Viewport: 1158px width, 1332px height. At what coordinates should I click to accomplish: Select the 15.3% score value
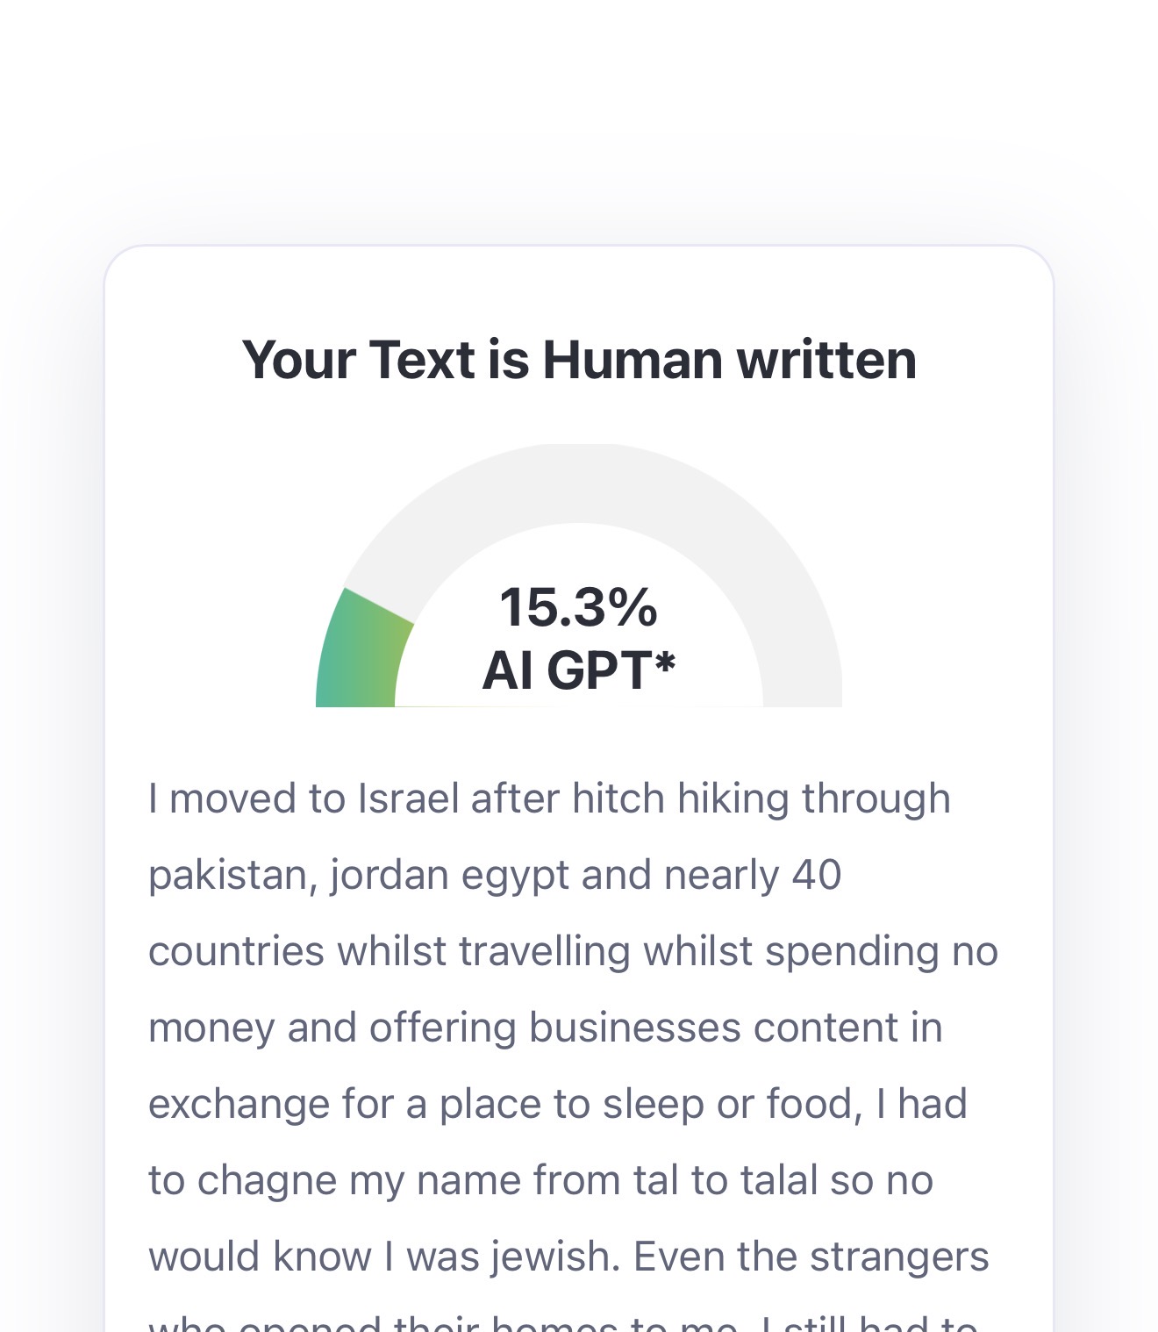tap(578, 607)
